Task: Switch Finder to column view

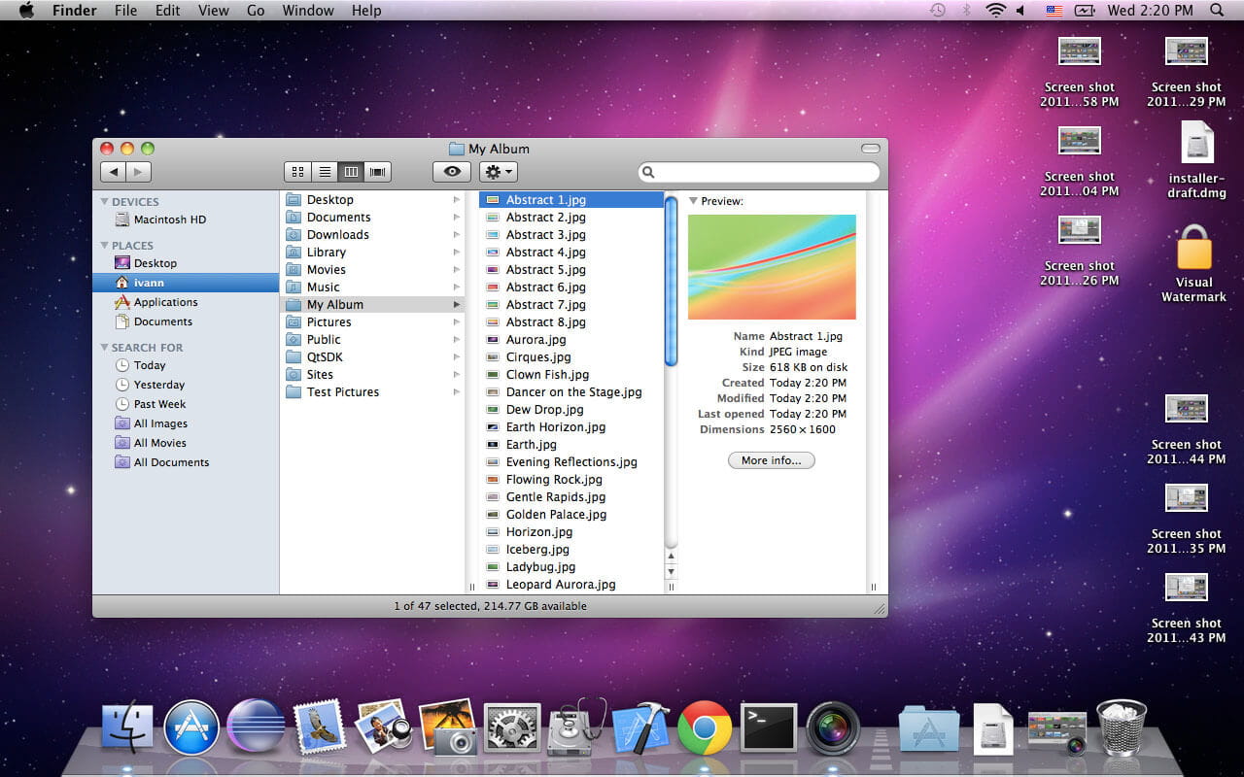Action: [351, 172]
